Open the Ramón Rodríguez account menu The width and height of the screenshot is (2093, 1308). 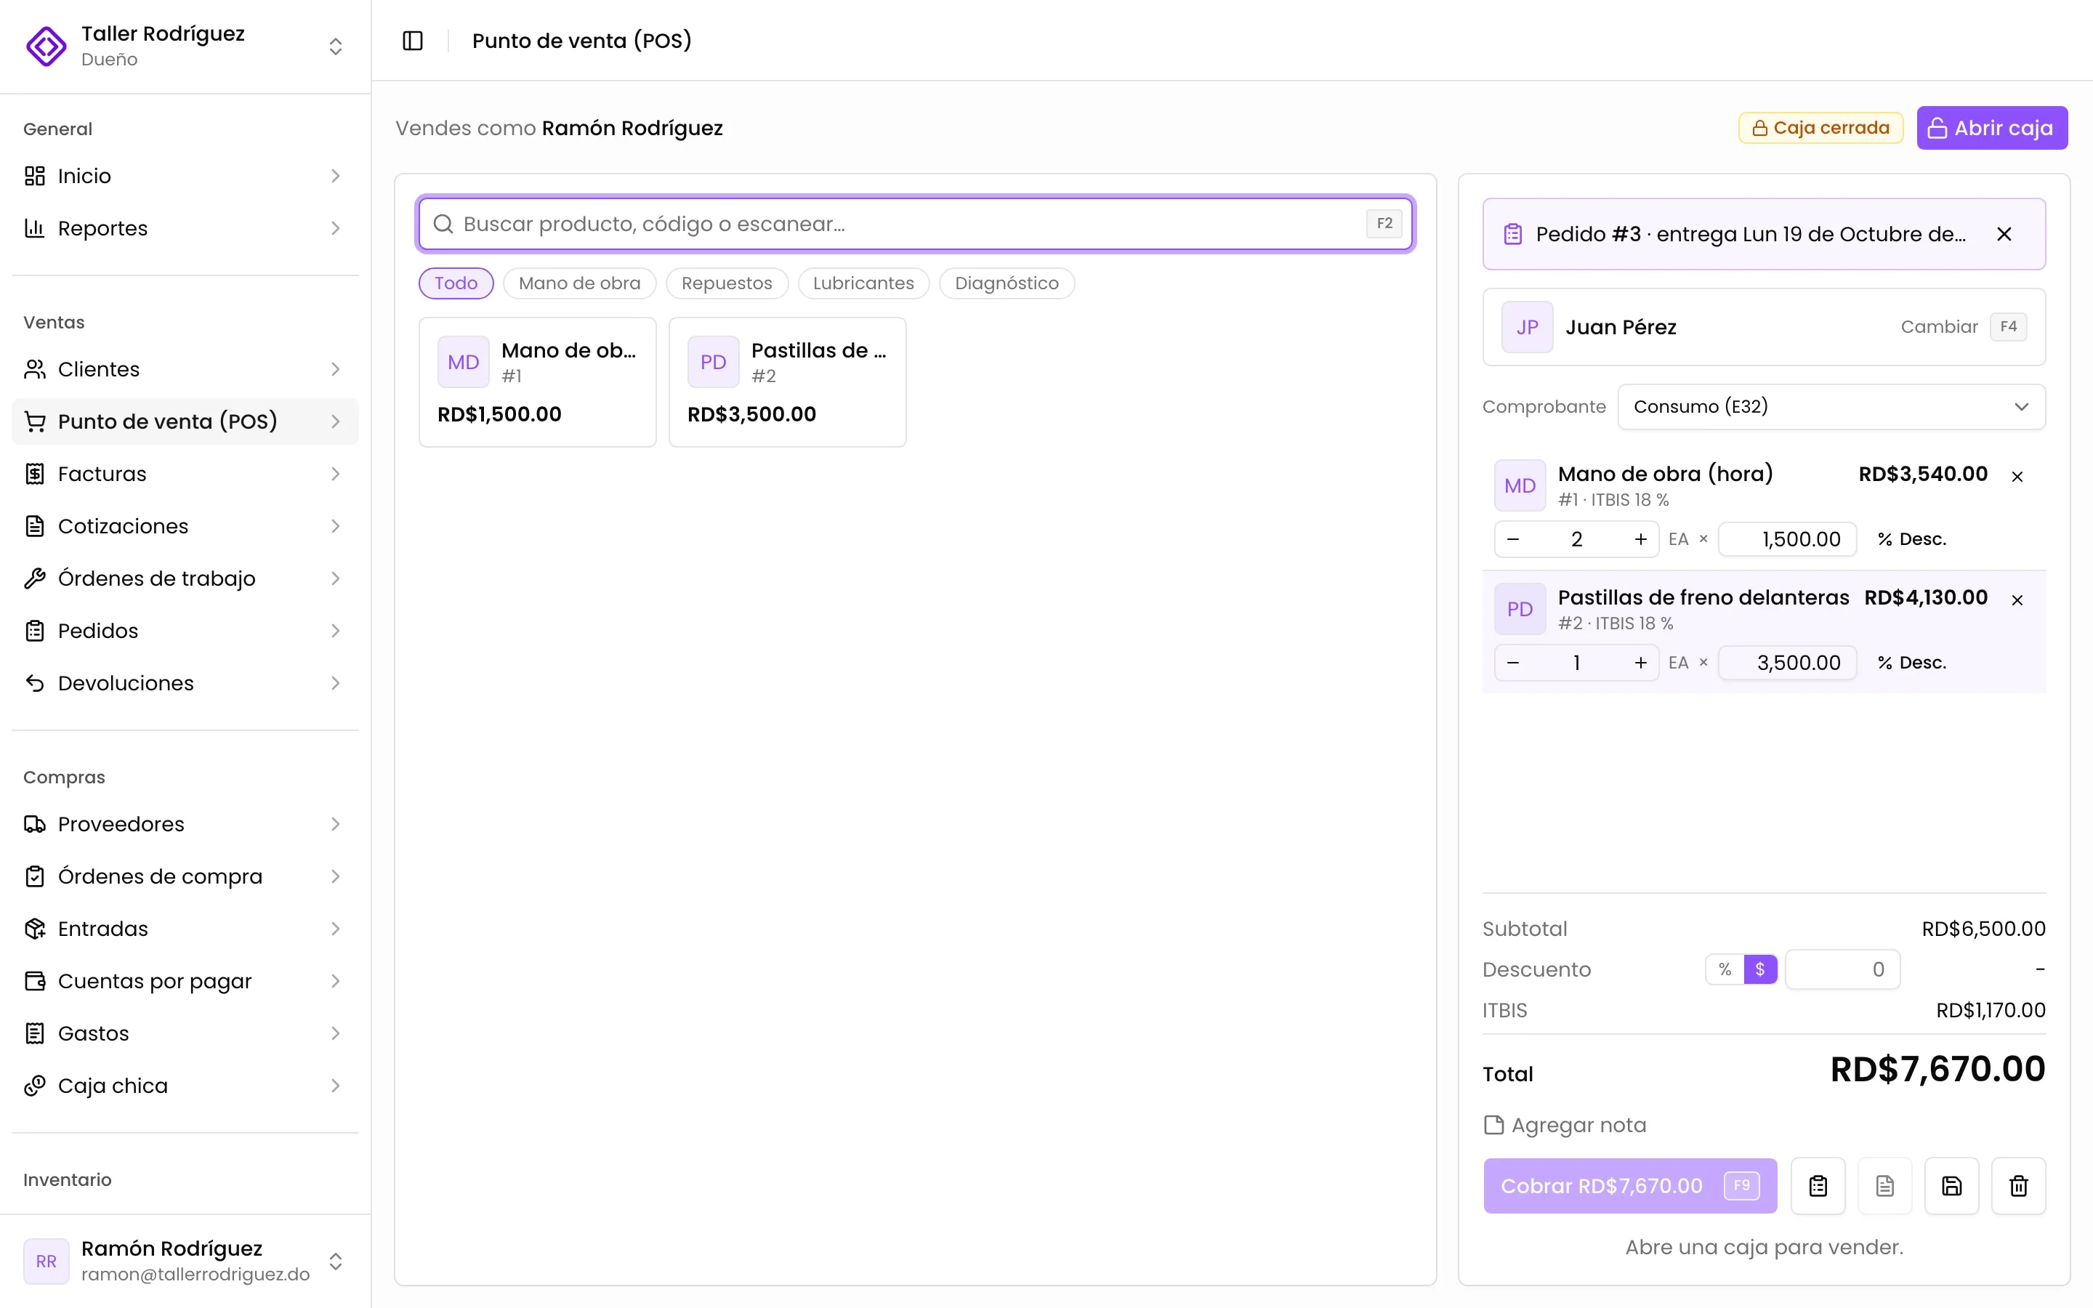click(x=185, y=1261)
